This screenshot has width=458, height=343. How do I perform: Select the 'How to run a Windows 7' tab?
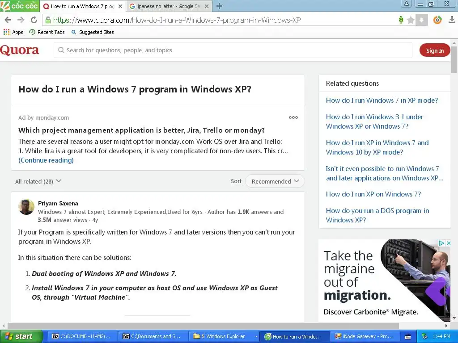click(x=83, y=6)
